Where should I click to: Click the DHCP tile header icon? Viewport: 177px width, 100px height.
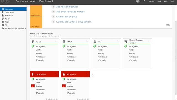[64, 41]
